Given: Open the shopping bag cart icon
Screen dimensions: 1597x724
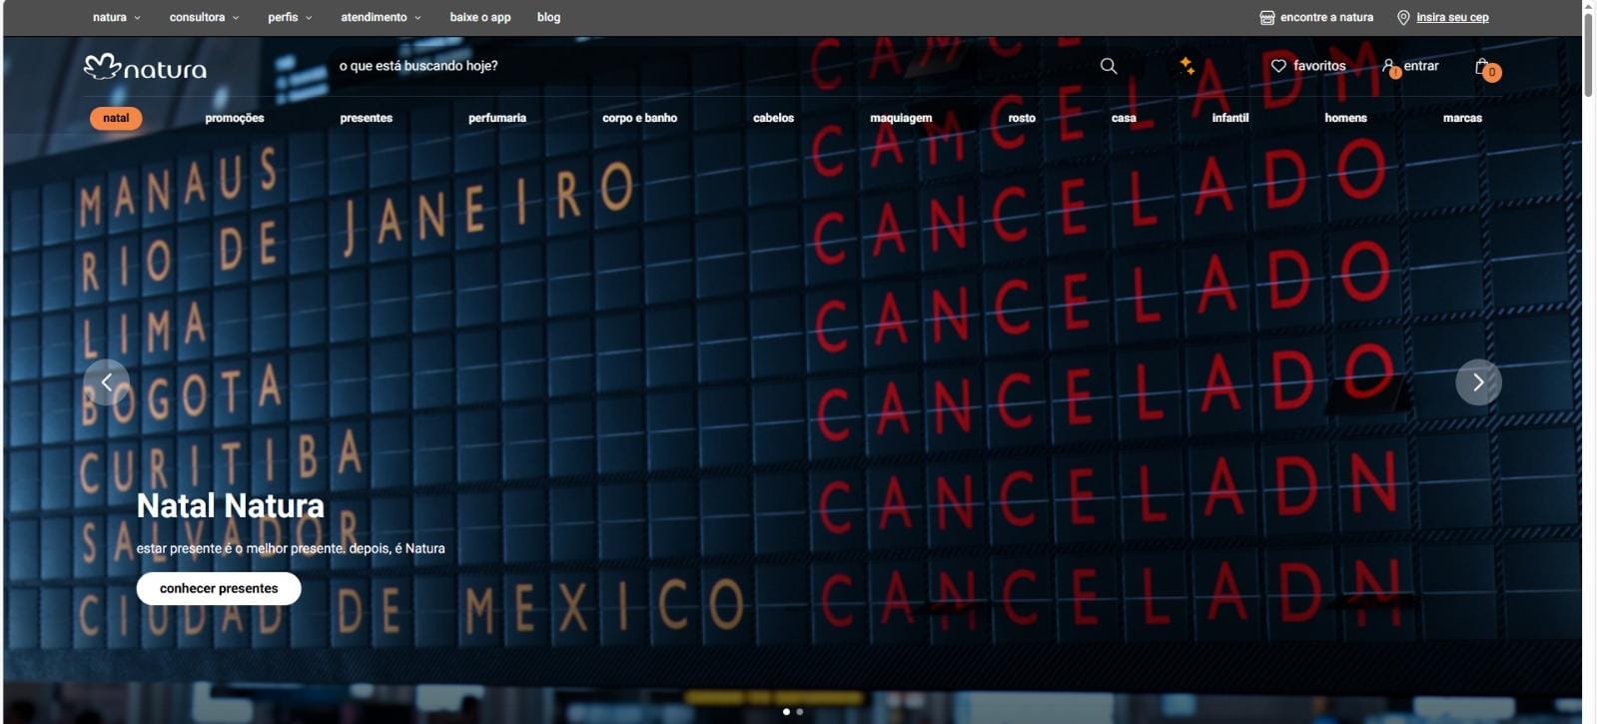Looking at the screenshot, I should tap(1483, 67).
